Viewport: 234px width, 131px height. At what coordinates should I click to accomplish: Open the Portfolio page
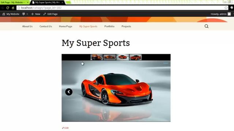pos(109,26)
